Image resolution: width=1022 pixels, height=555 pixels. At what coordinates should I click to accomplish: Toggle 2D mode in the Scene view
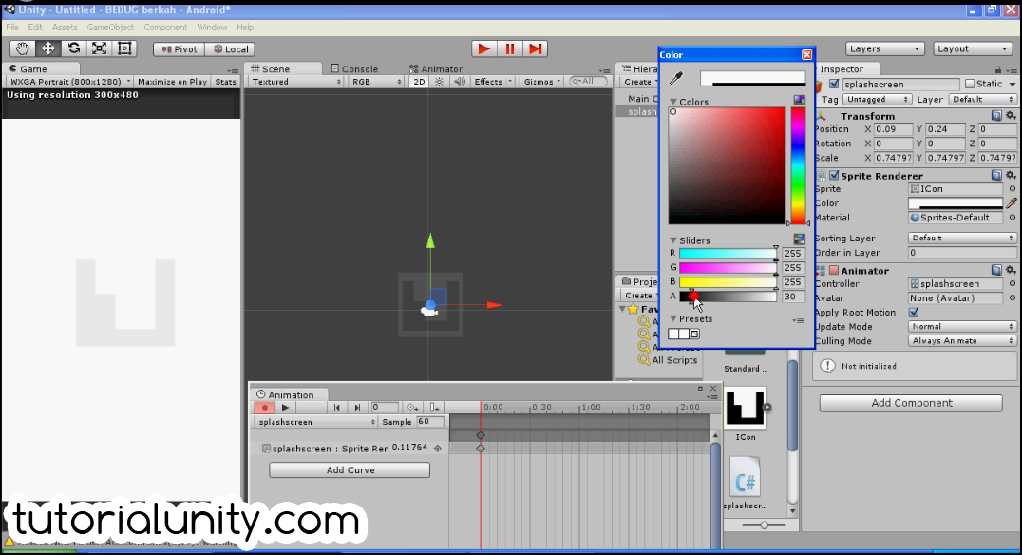[x=417, y=82]
